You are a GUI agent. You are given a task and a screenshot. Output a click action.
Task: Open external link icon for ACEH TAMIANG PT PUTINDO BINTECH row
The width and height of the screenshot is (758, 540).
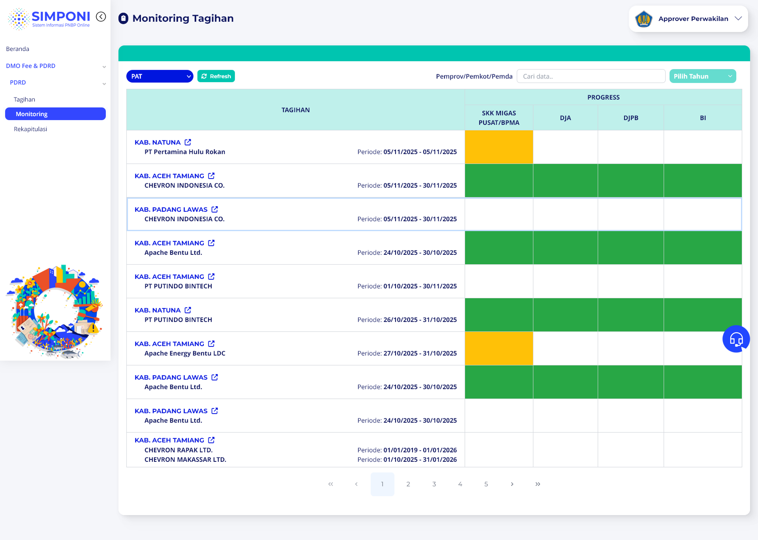coord(212,277)
